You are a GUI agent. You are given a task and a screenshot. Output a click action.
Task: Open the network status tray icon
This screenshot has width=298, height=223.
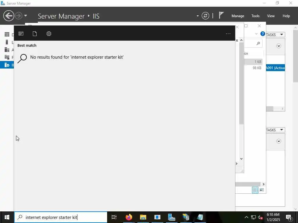pyautogui.click(x=253, y=217)
